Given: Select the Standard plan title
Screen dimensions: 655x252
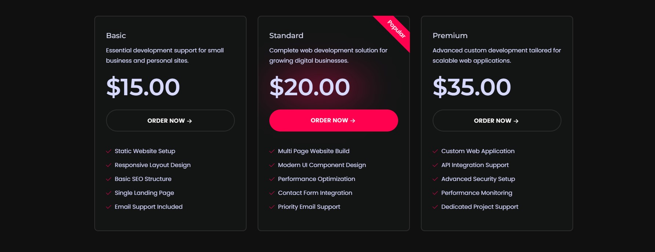Looking at the screenshot, I should 286,36.
